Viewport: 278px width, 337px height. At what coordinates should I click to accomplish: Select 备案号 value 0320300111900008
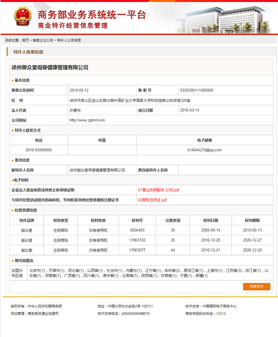pos(197,90)
